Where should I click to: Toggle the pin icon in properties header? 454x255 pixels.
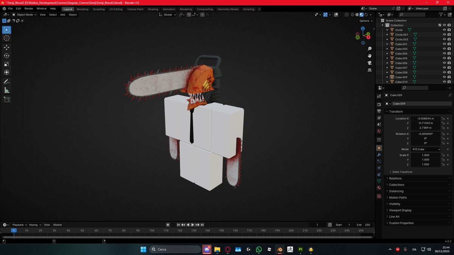click(x=450, y=95)
